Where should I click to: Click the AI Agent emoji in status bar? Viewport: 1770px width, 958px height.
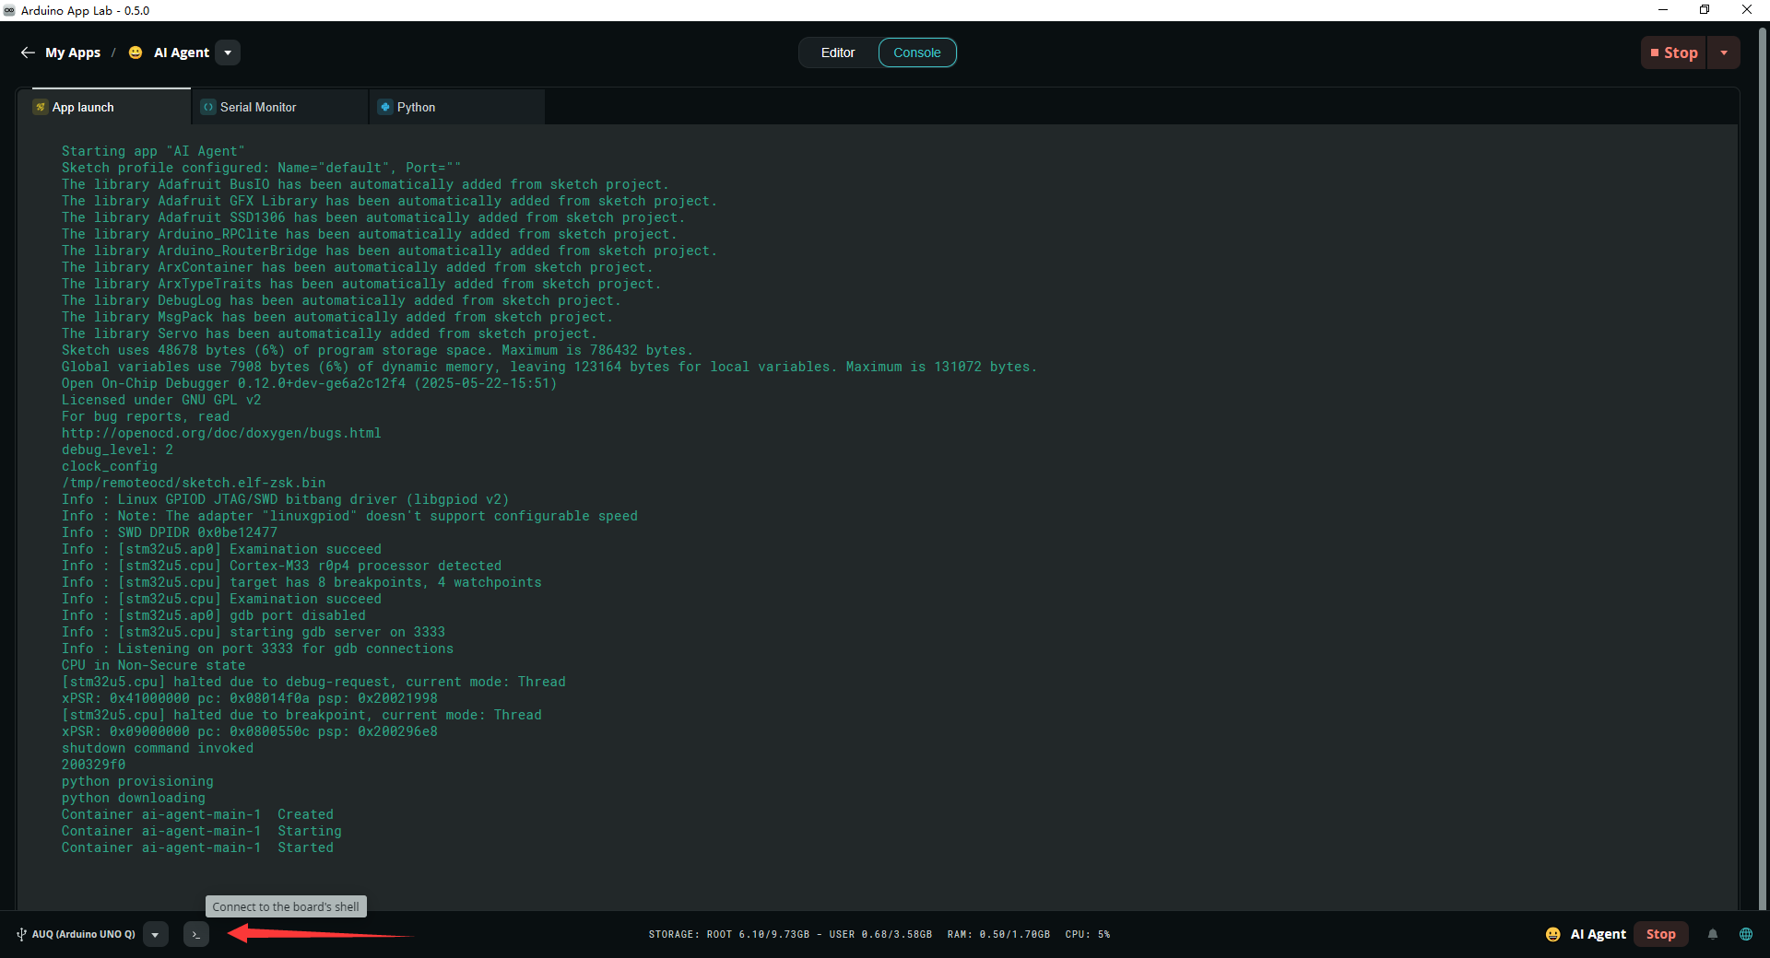tap(1553, 934)
